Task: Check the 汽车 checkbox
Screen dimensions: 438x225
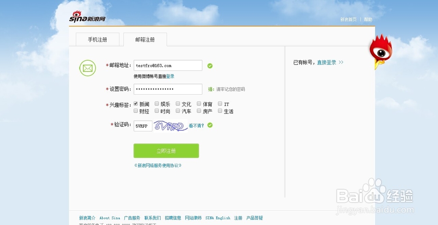Action: click(178, 111)
